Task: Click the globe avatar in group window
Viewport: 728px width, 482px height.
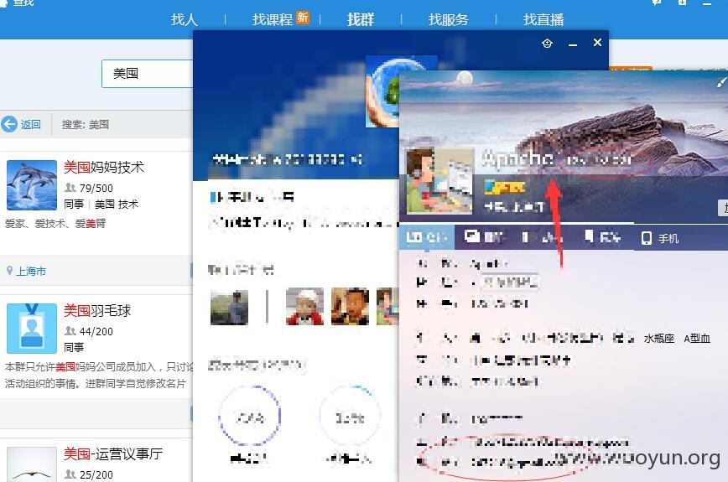Action: [382, 91]
